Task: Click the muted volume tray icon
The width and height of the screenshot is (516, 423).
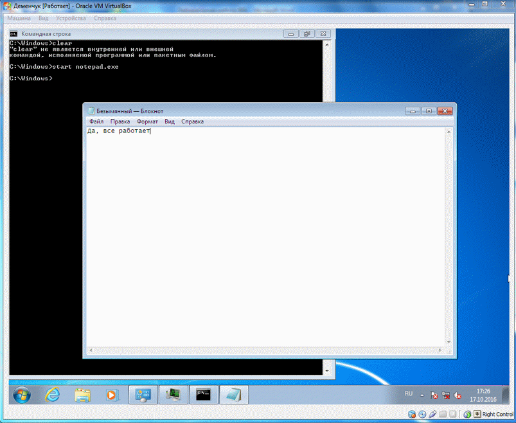Action: tap(458, 395)
